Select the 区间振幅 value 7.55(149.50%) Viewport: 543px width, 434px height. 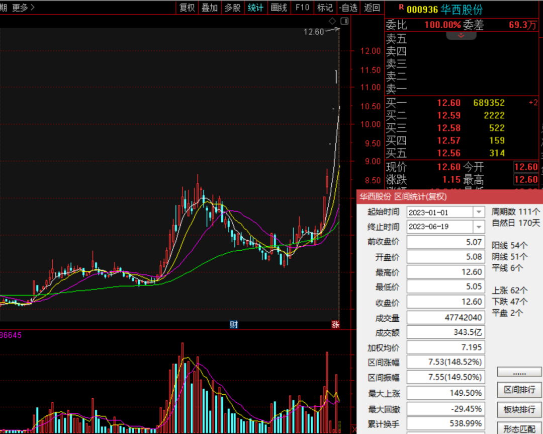(445, 377)
